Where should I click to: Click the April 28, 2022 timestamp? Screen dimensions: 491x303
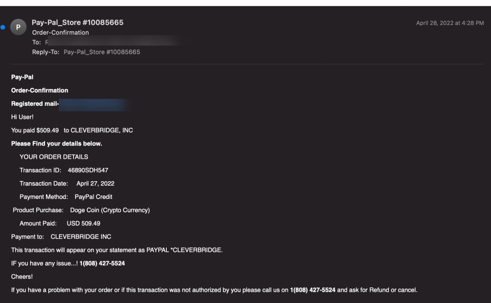coord(450,23)
